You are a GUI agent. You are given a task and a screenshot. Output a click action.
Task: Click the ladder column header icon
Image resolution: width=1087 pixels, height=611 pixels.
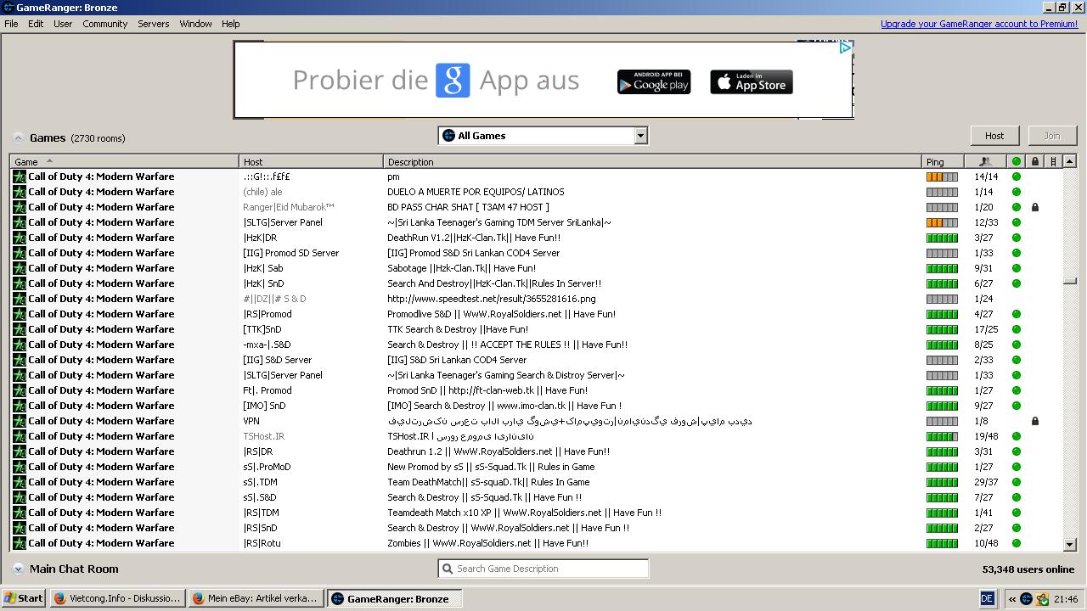coord(1053,161)
